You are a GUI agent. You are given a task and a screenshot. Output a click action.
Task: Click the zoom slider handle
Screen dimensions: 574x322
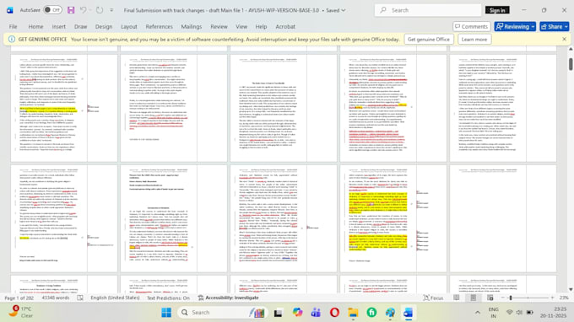(x=511, y=298)
